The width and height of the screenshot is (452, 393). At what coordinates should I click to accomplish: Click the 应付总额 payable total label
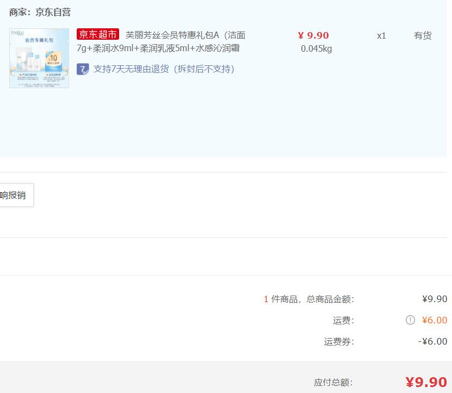[x=333, y=383]
